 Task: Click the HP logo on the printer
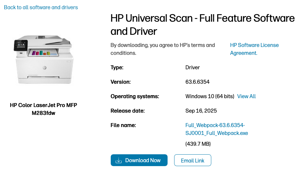coord(45,68)
